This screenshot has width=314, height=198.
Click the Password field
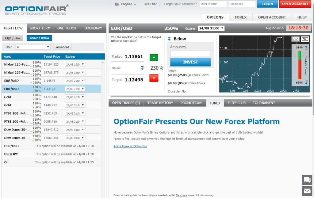[x=242, y=4]
